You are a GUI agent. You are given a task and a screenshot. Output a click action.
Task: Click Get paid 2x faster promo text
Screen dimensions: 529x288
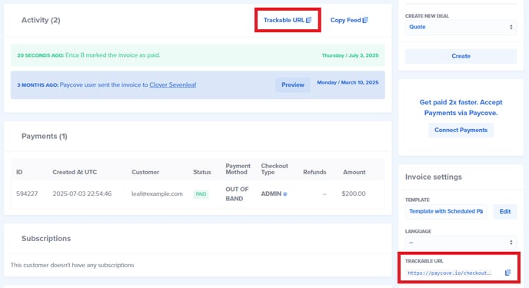click(461, 108)
